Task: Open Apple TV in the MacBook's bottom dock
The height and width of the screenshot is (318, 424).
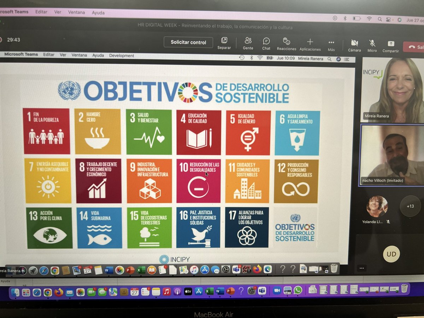Action: (188, 291)
